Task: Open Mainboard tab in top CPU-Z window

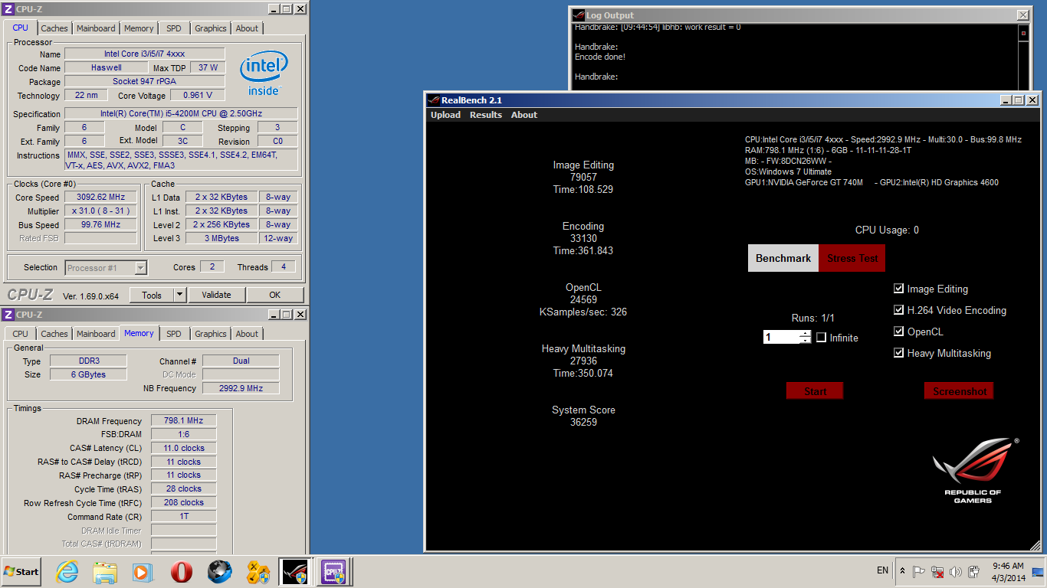Action: tap(96, 28)
